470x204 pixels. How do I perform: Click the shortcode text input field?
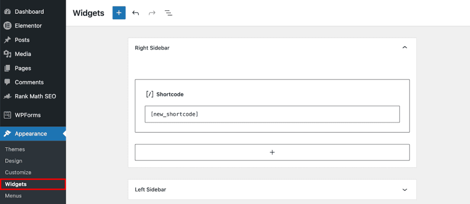[272, 114]
